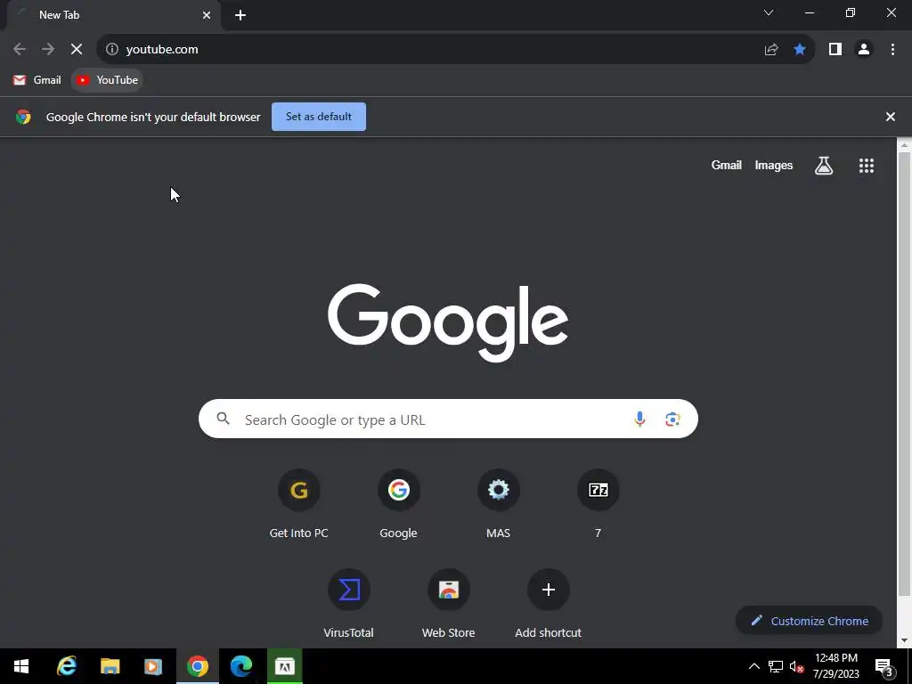
Task: Open the YouTube bookmark
Action: click(107, 80)
